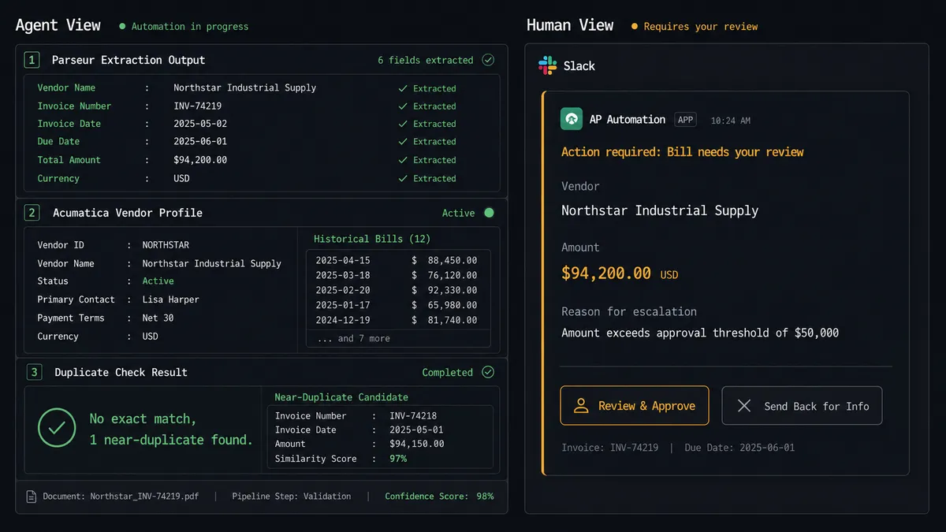Click the large green check circle in Duplicate Check

(x=57, y=429)
